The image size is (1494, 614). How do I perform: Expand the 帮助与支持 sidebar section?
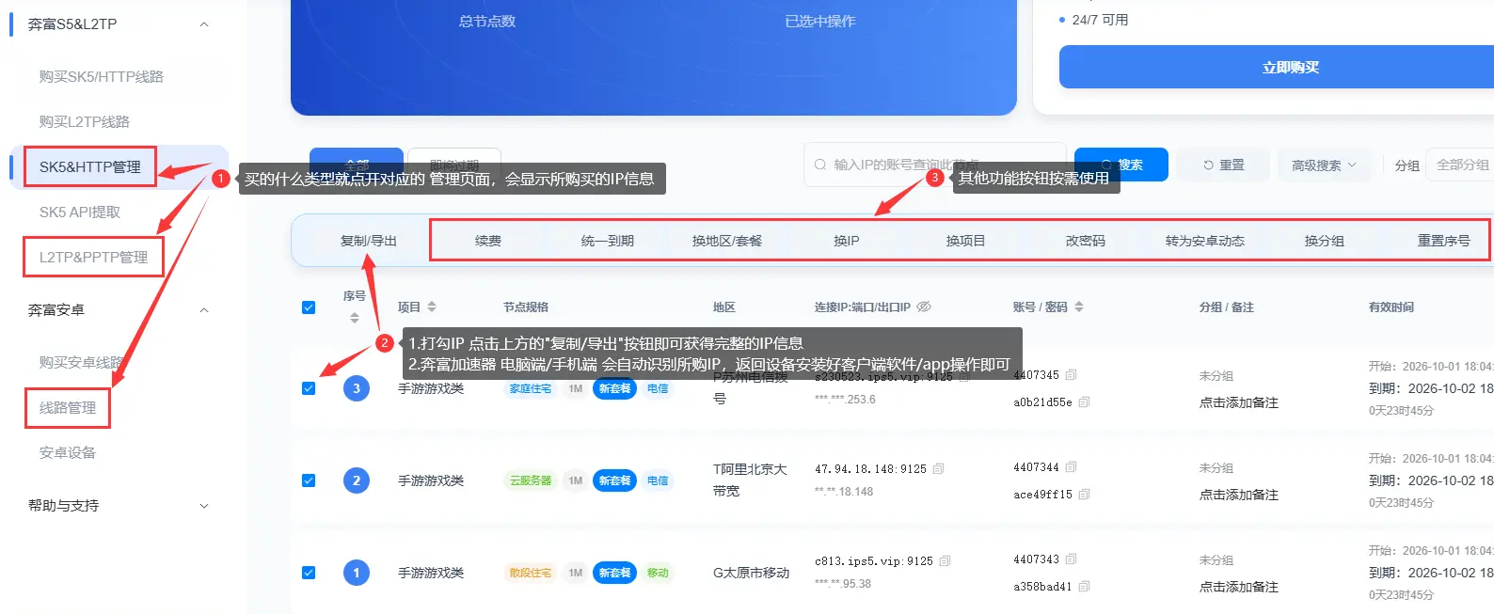click(x=204, y=506)
